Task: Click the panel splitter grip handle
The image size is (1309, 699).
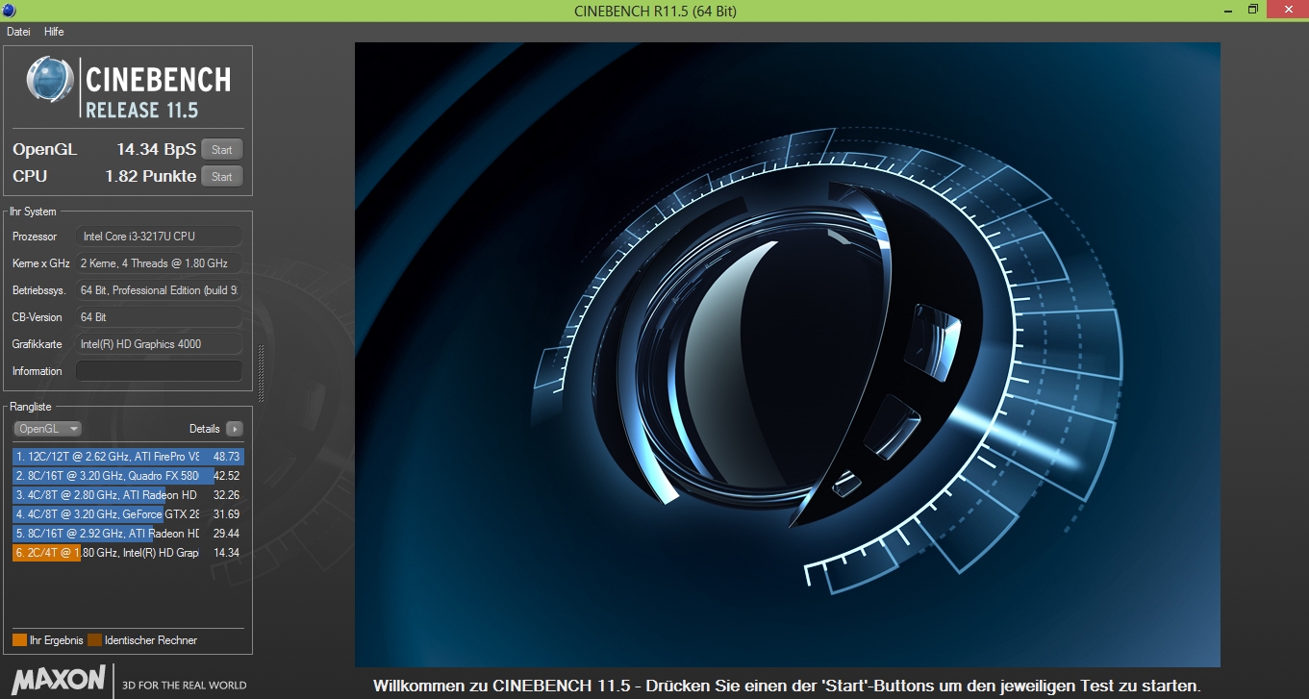Action: click(x=261, y=373)
